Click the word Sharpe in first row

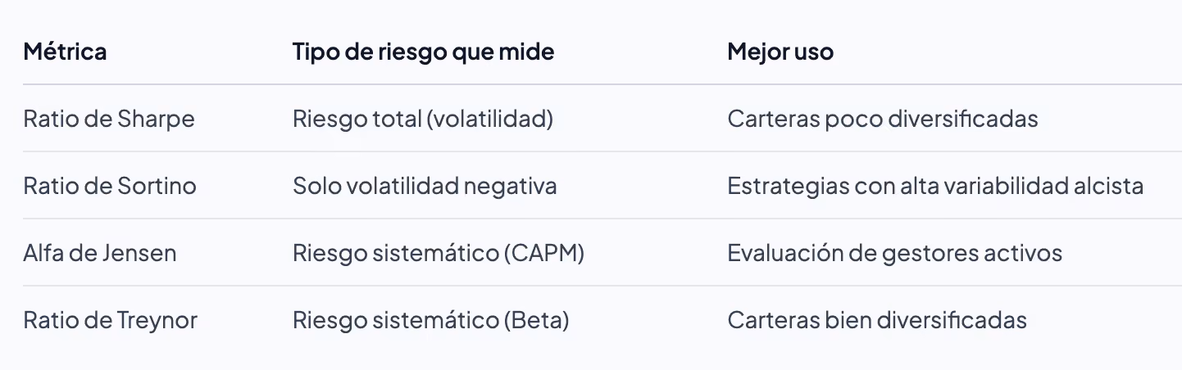(x=157, y=120)
